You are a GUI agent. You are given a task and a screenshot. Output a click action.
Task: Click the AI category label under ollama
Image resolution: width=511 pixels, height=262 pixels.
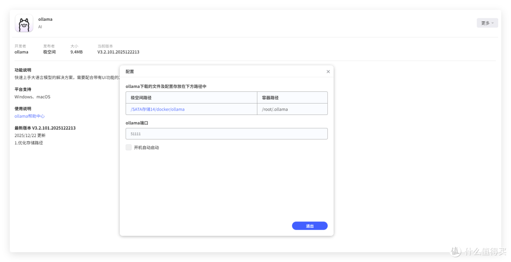pos(40,27)
